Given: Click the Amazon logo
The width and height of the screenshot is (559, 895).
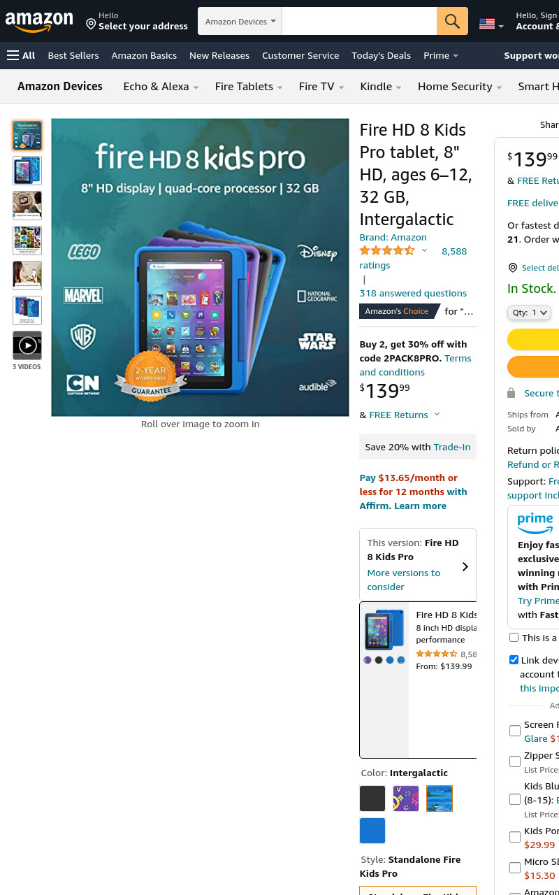Looking at the screenshot, I should click(x=39, y=22).
